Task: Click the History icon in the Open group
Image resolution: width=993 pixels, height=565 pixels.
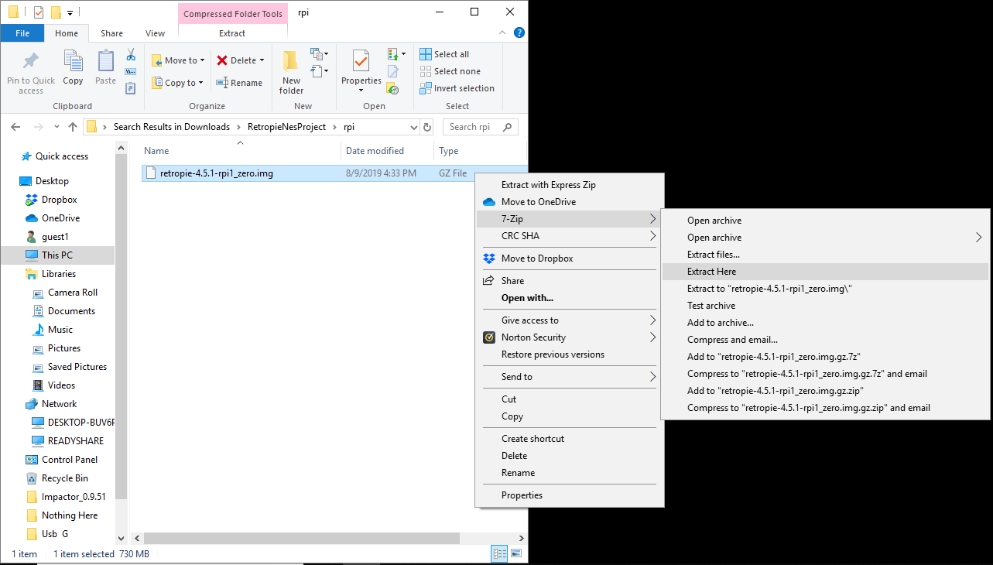Action: click(x=393, y=88)
